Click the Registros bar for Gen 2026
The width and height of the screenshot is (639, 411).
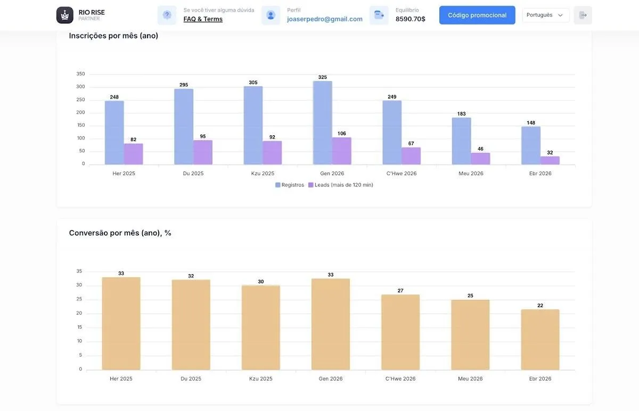(323, 122)
